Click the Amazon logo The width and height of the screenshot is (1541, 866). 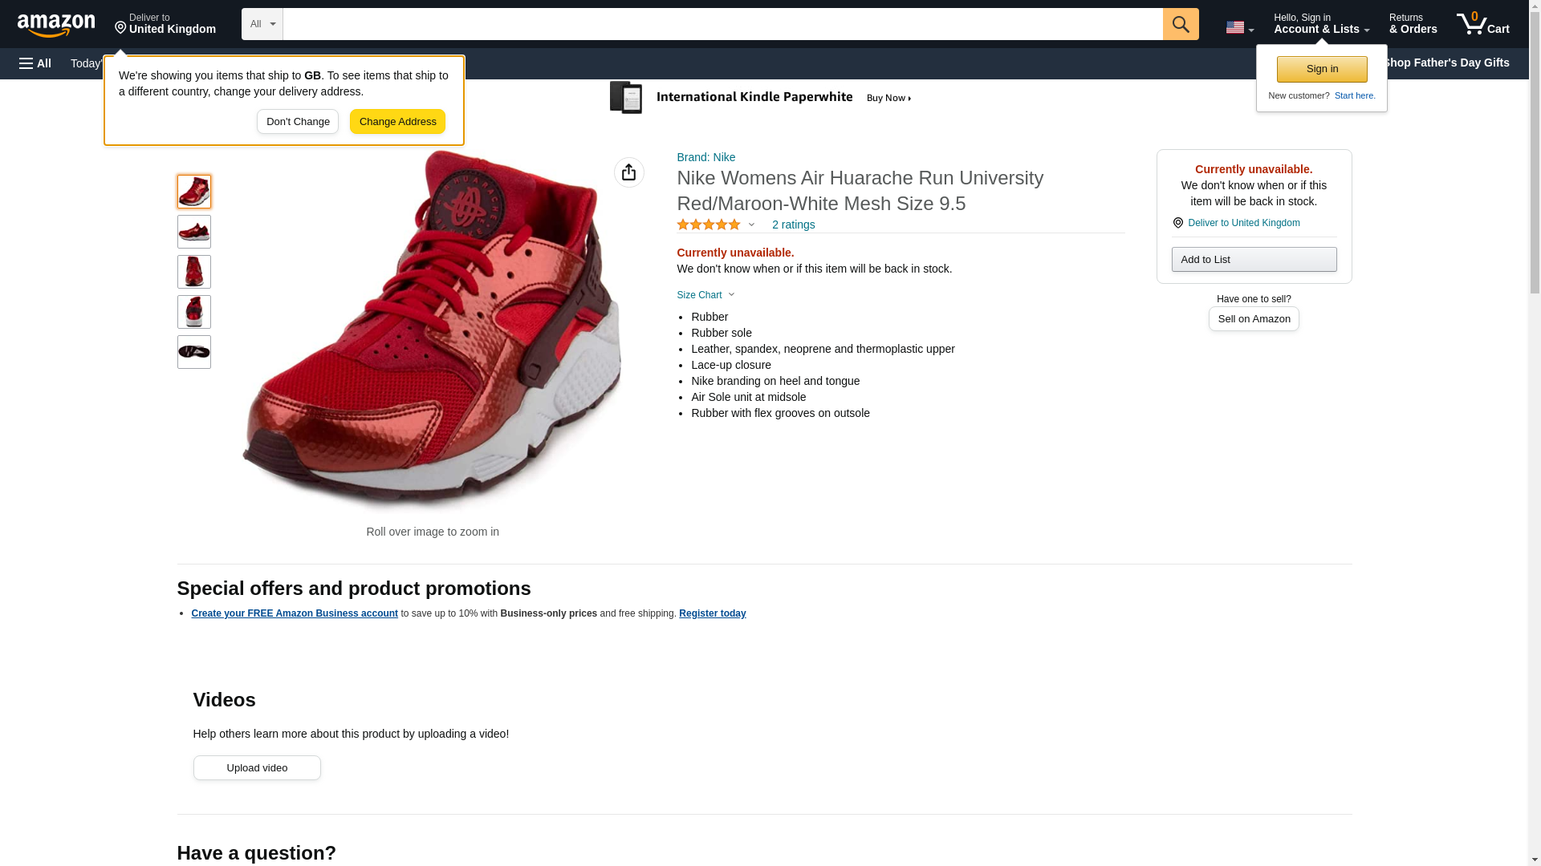56,25
